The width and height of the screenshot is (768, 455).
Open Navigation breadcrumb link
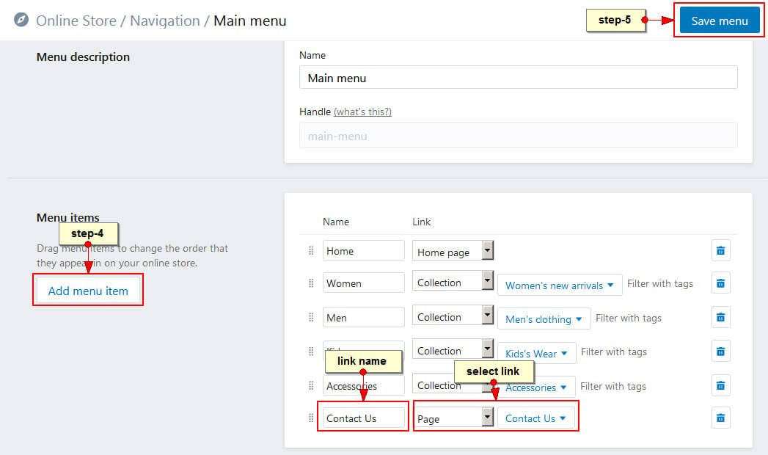[164, 21]
